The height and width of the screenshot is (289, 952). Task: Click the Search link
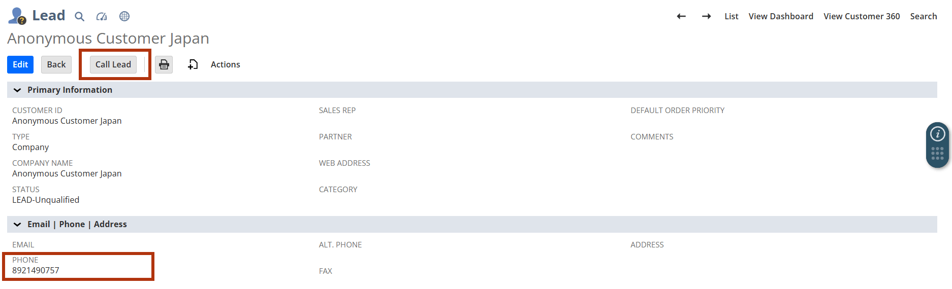tap(923, 16)
